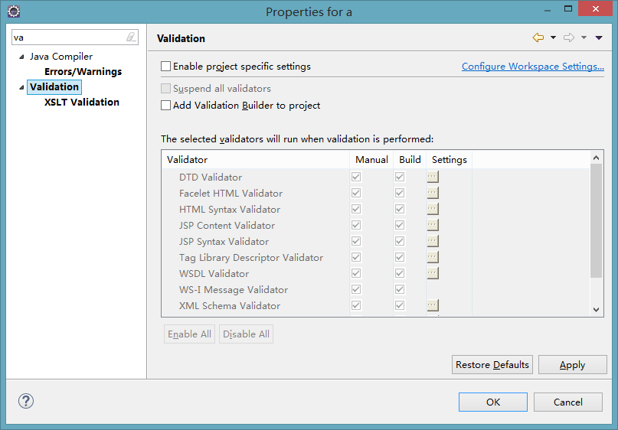This screenshot has height=430, width=618.
Task: Toggle Manual checkbox for Facelet HTML Validator
Action: pos(356,193)
